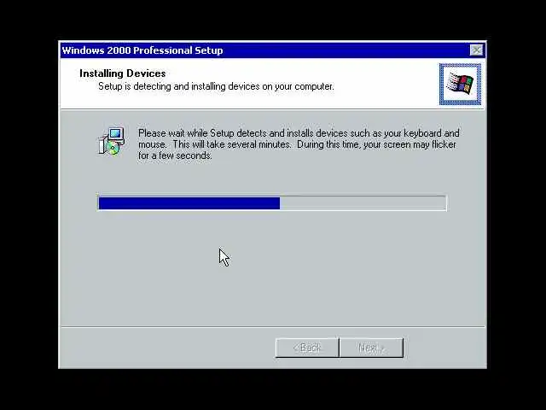The image size is (546, 410).
Task: Click the grayed-out Back button
Action: 307,348
